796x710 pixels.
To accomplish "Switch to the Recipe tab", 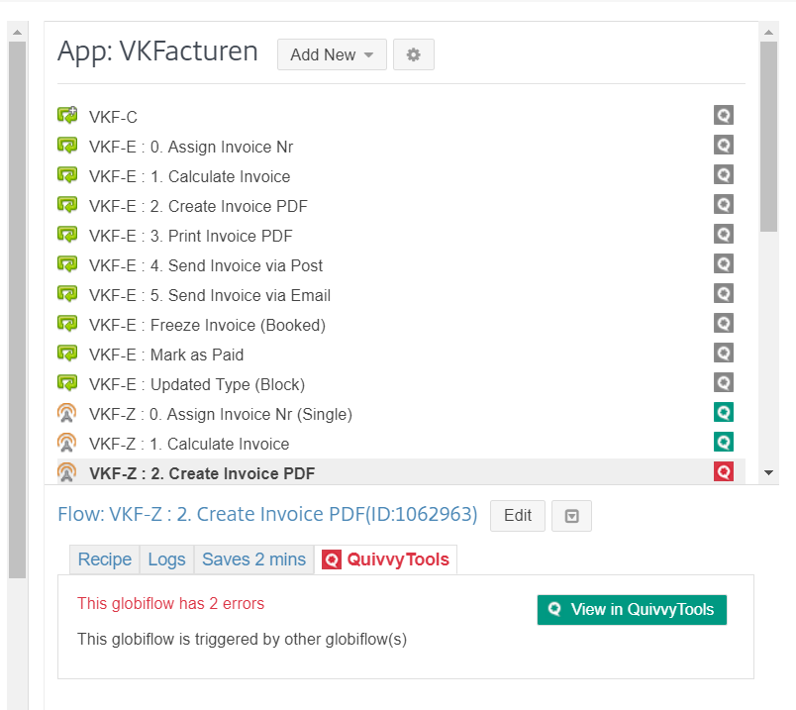I will click(x=105, y=559).
